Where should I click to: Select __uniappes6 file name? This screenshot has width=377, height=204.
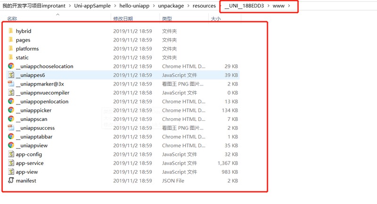point(30,75)
